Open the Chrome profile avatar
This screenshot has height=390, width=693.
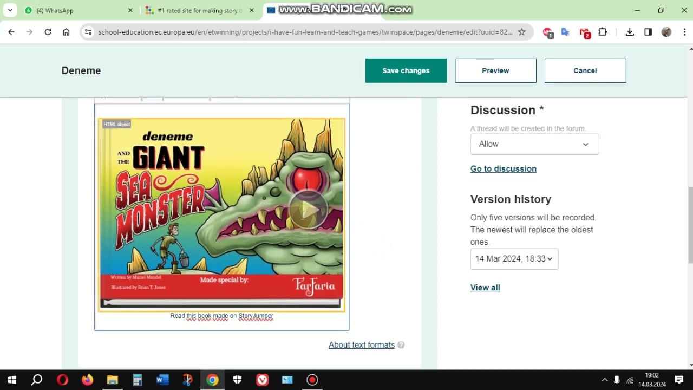pos(666,32)
